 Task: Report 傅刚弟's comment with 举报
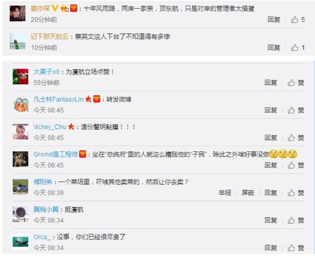(x=225, y=192)
